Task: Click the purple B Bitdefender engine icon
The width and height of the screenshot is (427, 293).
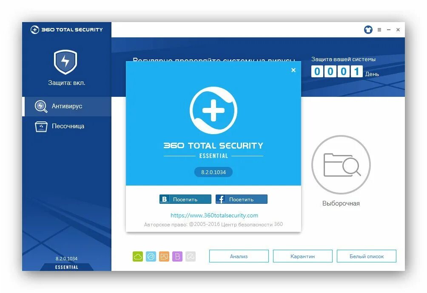Action: pyautogui.click(x=177, y=256)
